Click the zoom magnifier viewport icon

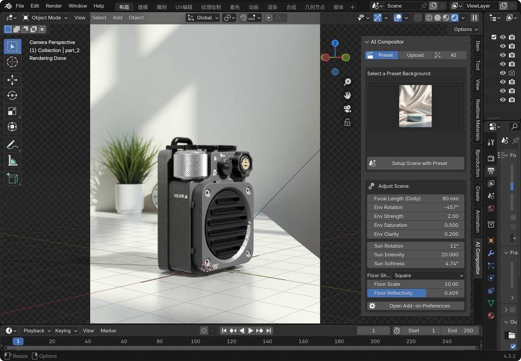pyautogui.click(x=348, y=82)
